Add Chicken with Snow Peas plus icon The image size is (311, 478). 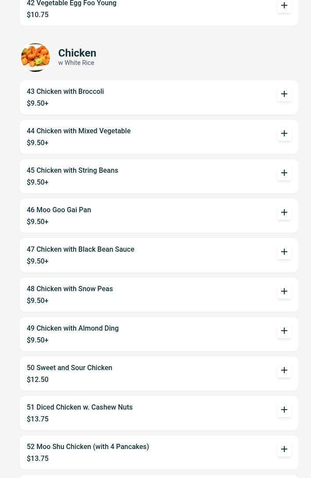(x=284, y=292)
